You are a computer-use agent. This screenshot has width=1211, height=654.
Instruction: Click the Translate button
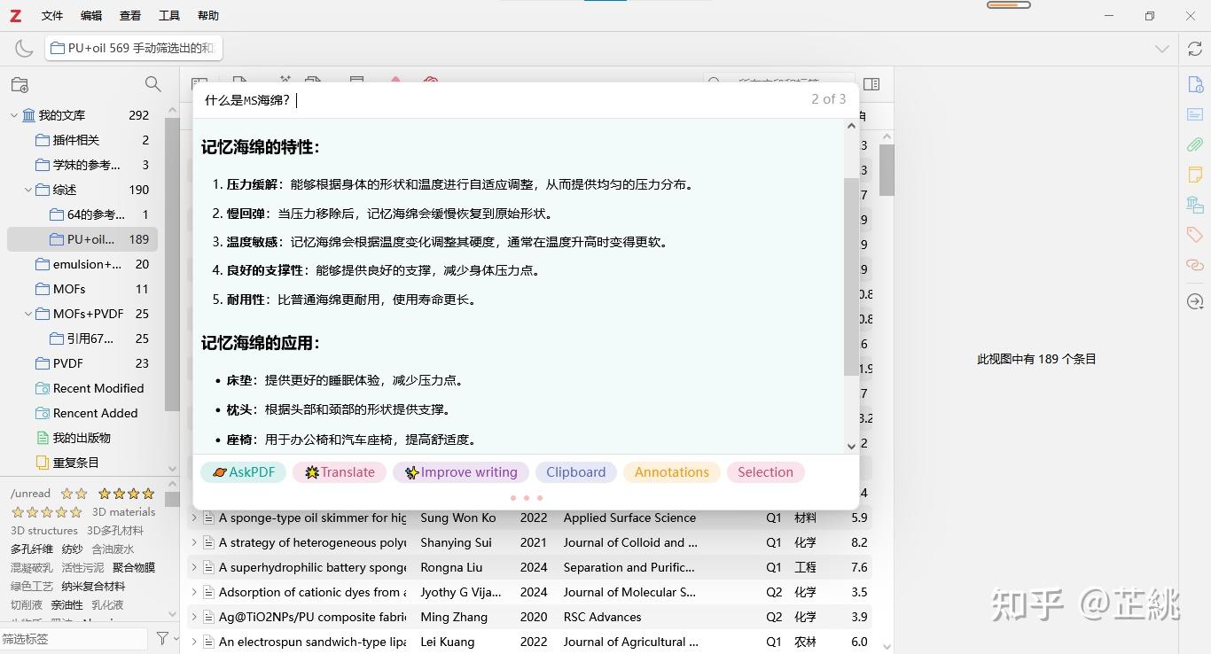click(x=340, y=472)
